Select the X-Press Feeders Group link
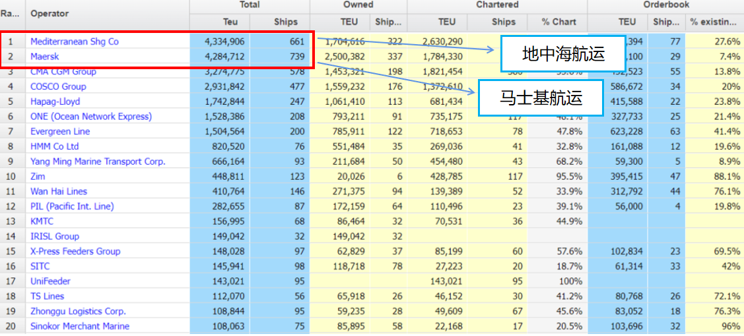Screen dimensions: 744x336 (75, 251)
